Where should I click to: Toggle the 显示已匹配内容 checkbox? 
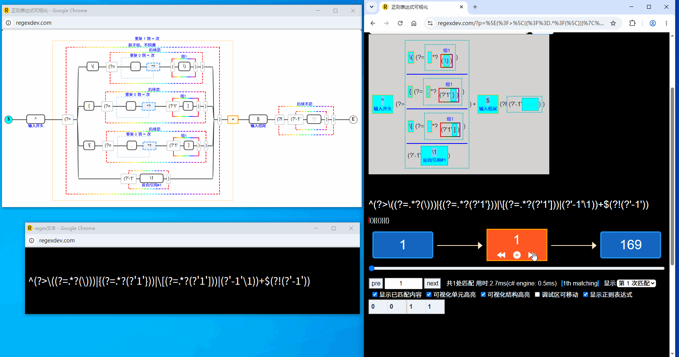375,295
